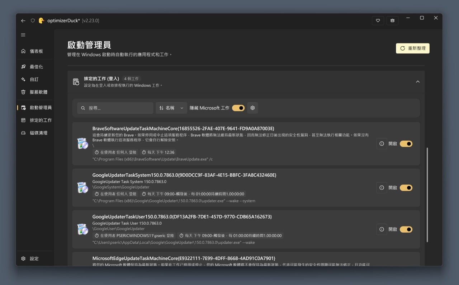The width and height of the screenshot is (459, 285).
Task: Click GoogleUpdater Task User 150.0.7863.0 description
Action: tap(127, 223)
